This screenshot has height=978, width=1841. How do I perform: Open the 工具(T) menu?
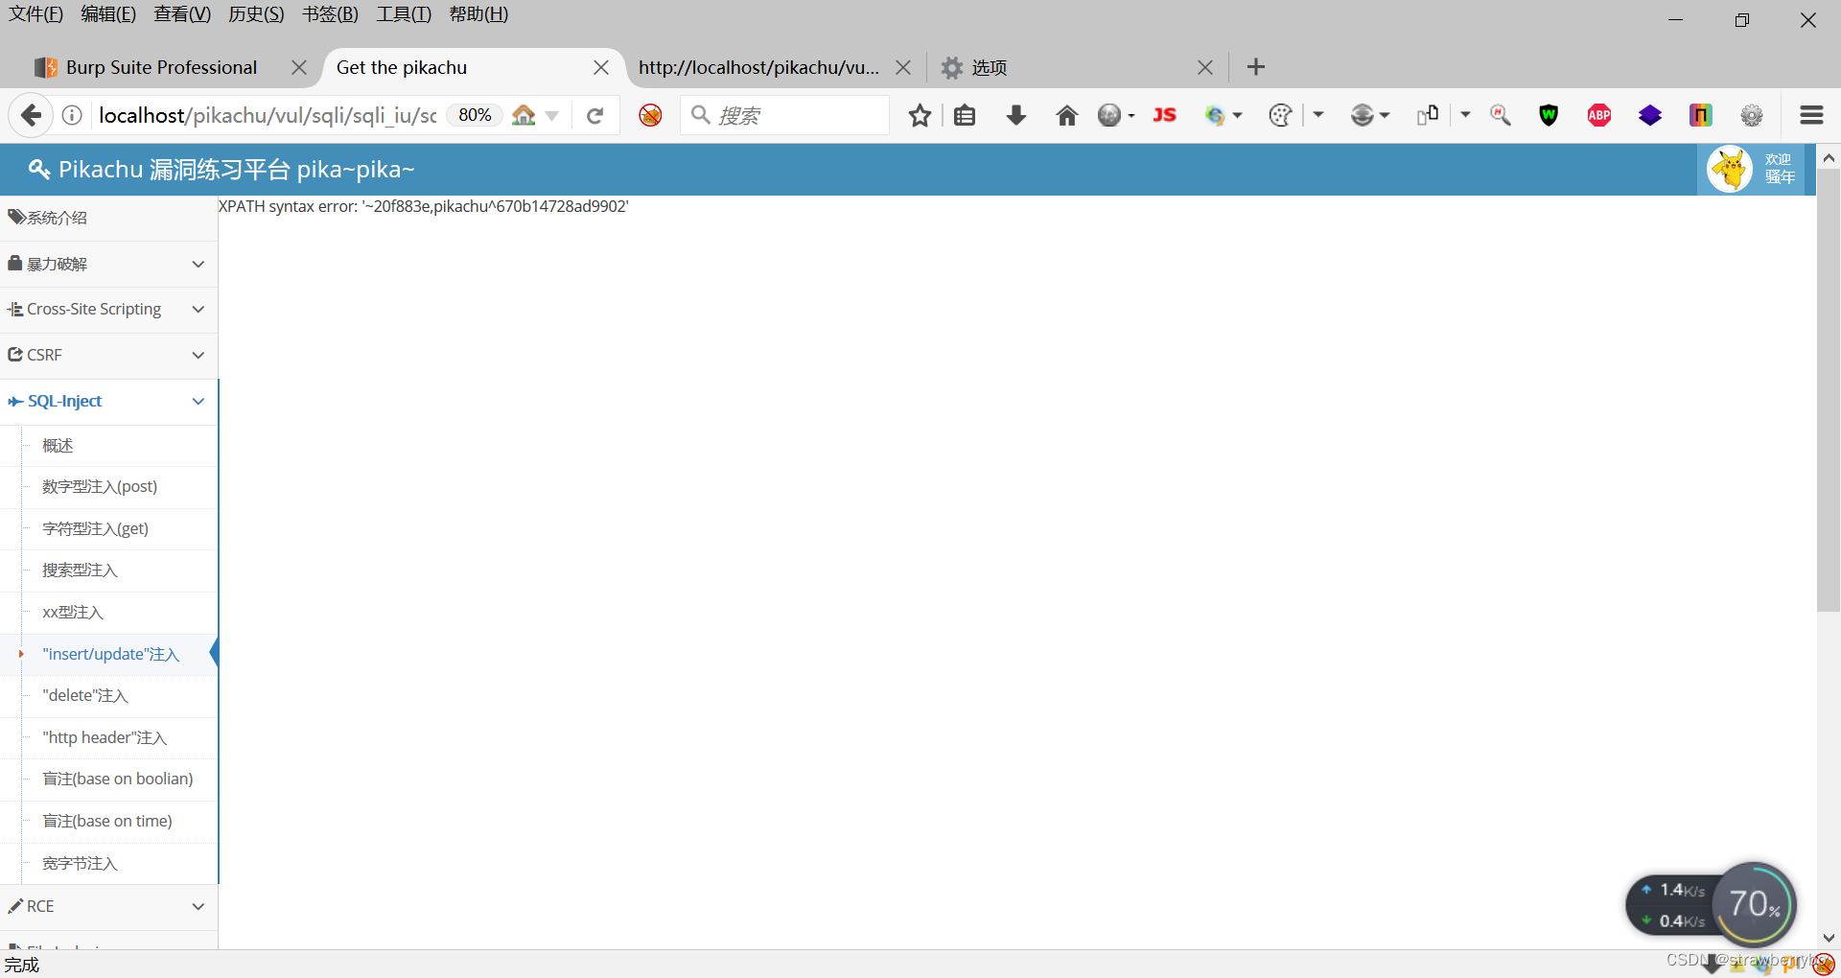click(403, 13)
